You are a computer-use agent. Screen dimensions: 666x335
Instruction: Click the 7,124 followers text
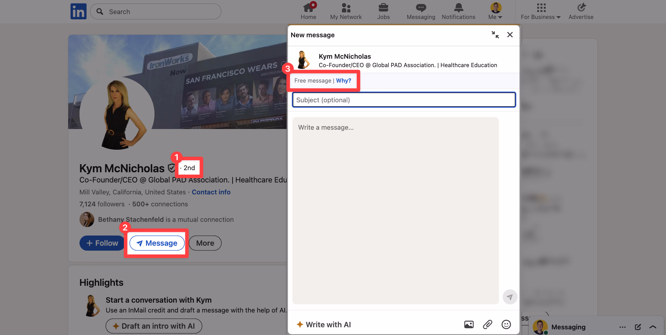pos(102,204)
